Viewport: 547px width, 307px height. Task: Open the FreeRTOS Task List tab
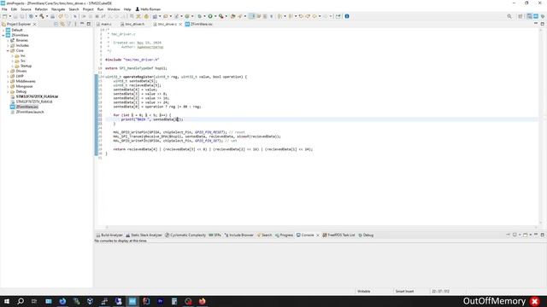point(338,235)
